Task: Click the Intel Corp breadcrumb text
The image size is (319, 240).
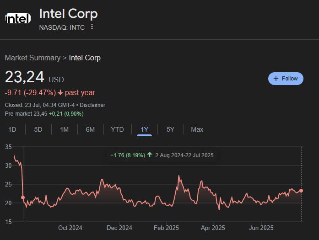Action: [x=85, y=58]
